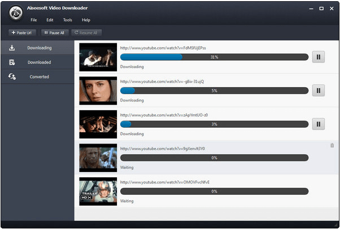Image resolution: width=340 pixels, height=229 pixels.
Task: Open the Help menu
Action: pyautogui.click(x=86, y=20)
